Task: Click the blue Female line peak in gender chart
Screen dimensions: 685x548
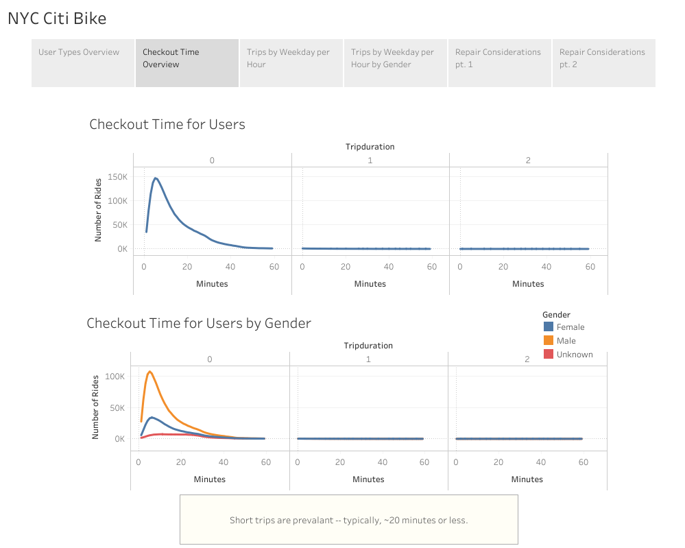Action: [x=152, y=417]
